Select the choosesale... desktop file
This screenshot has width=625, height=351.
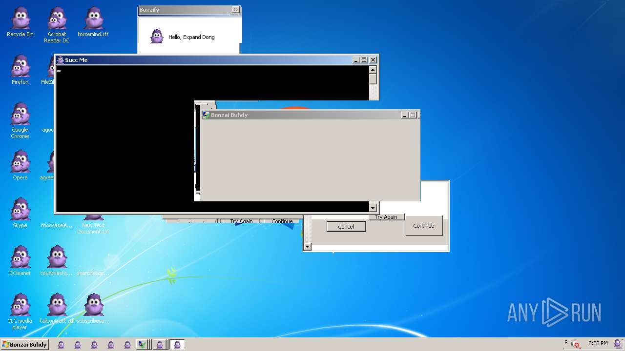[56, 225]
